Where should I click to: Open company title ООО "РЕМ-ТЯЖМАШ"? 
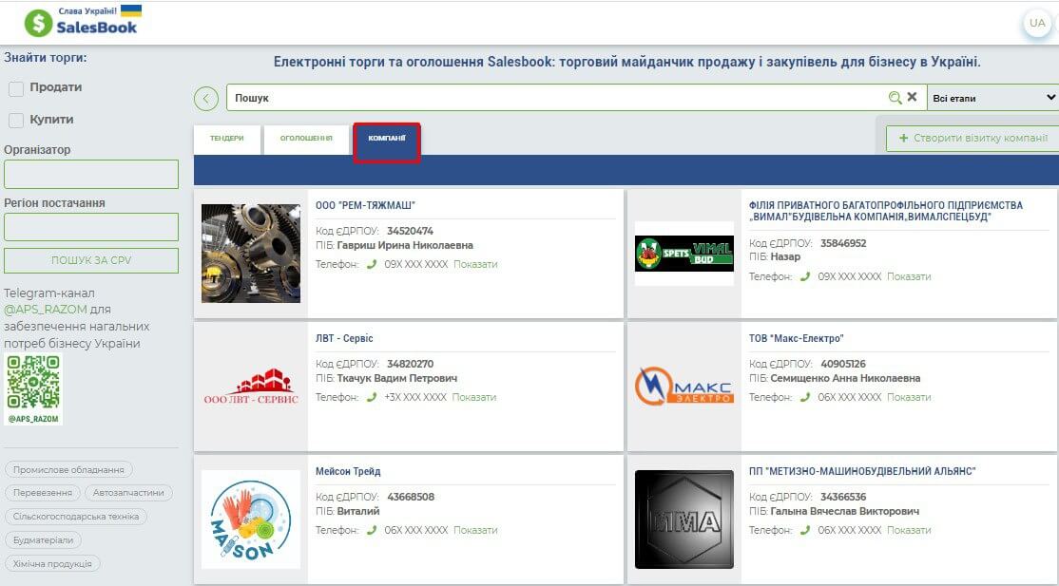point(365,205)
